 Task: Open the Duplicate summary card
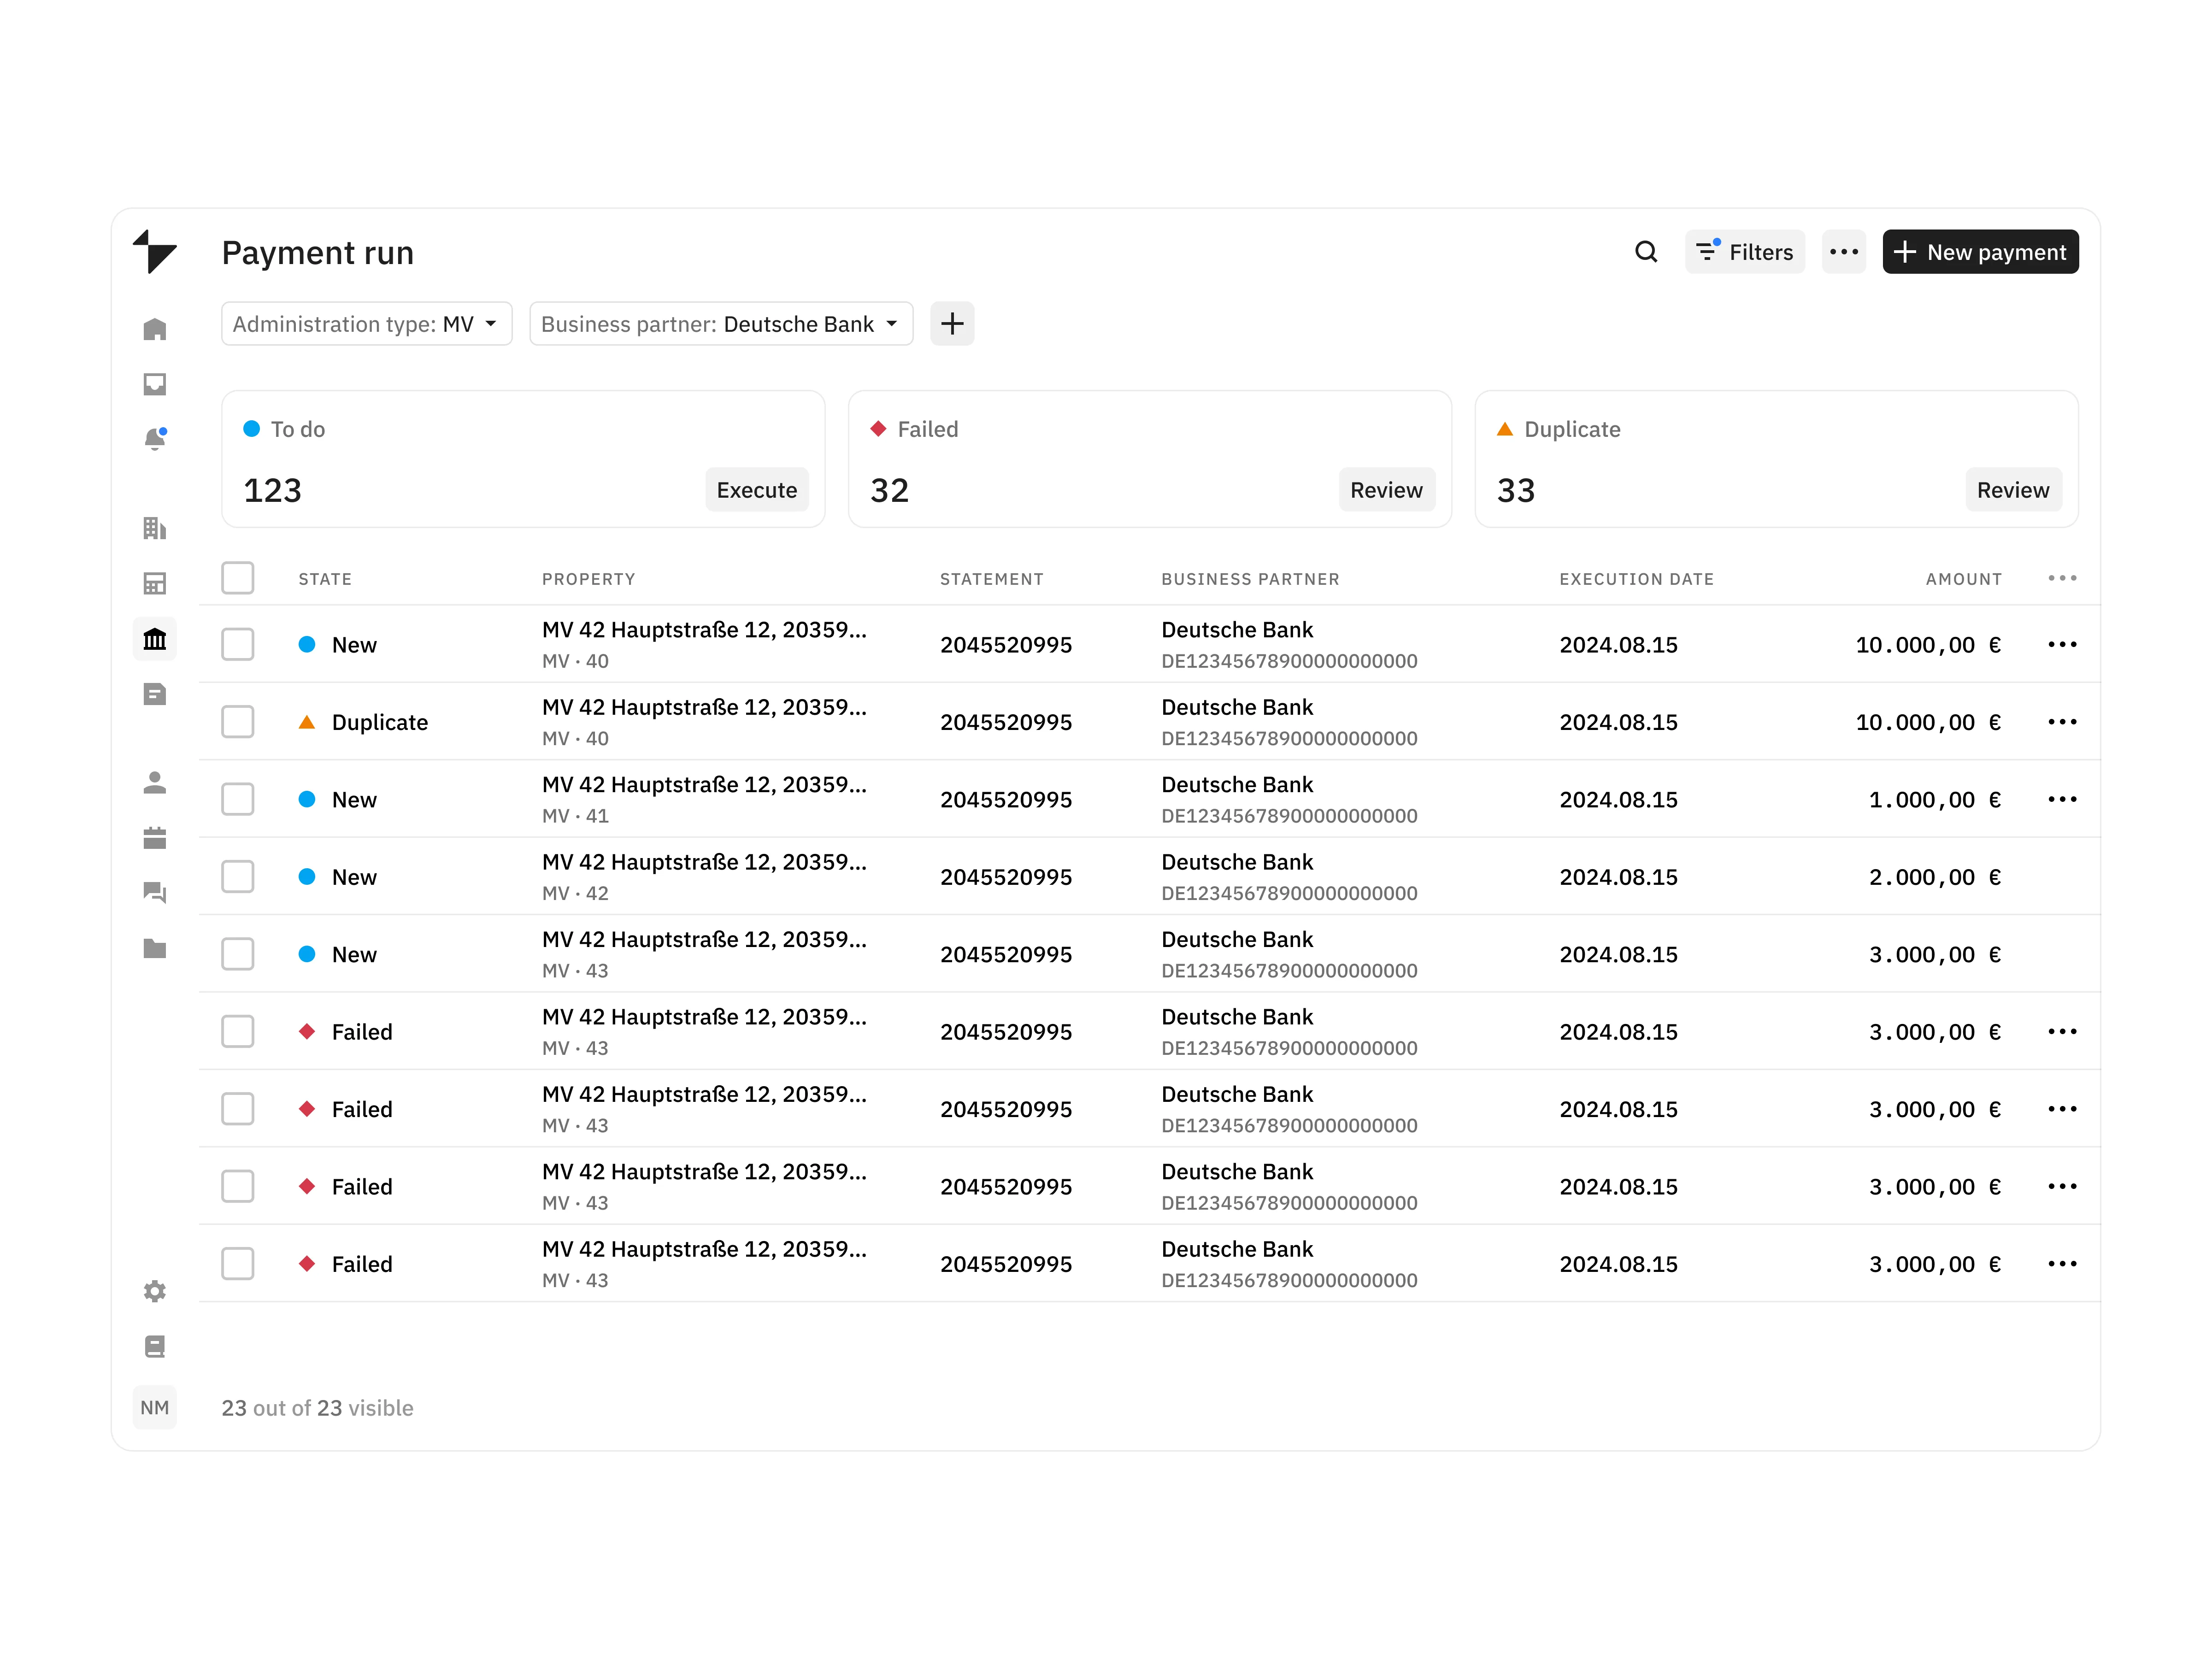coord(1777,459)
